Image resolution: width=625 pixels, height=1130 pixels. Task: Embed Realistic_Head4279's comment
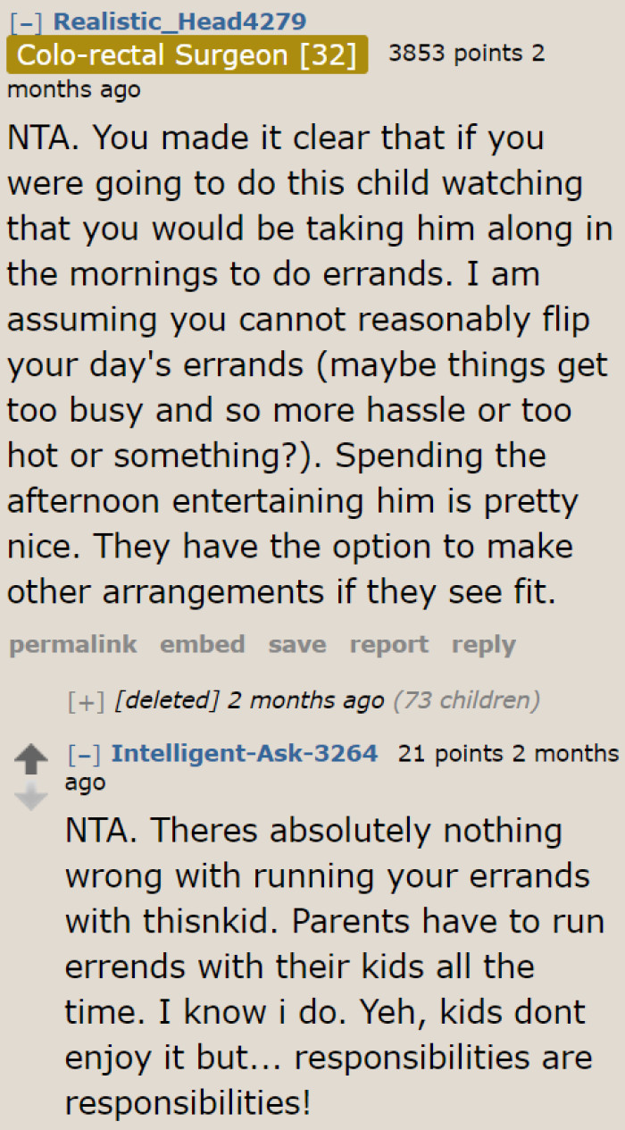[202, 644]
